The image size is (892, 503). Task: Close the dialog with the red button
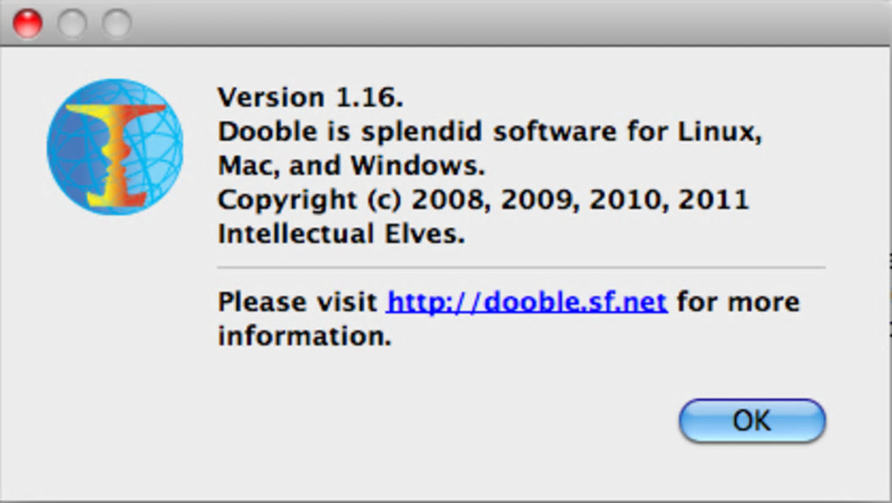tap(27, 24)
